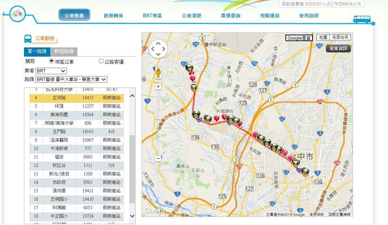Click the Street View pegman icon

coord(158,73)
